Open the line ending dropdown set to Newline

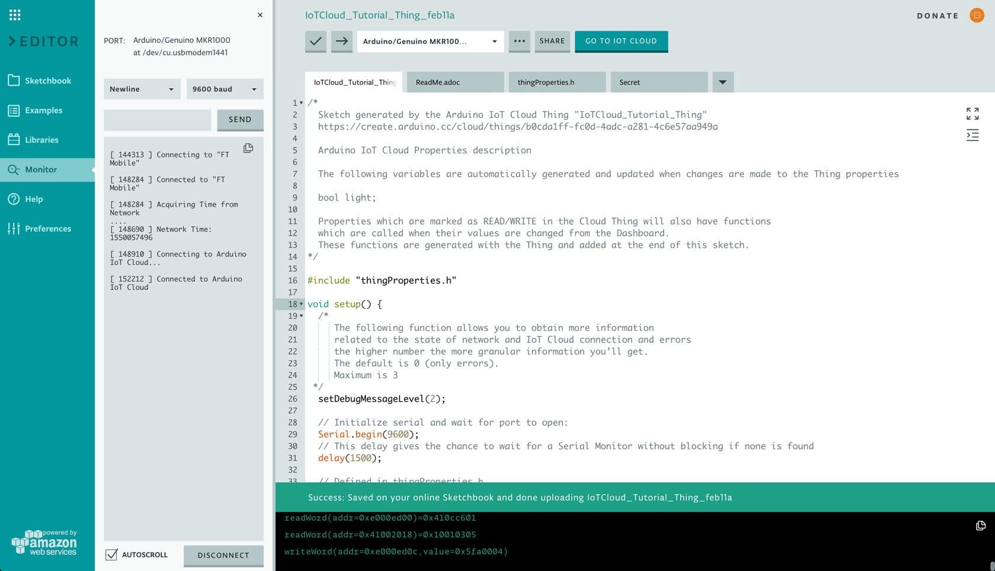(142, 89)
